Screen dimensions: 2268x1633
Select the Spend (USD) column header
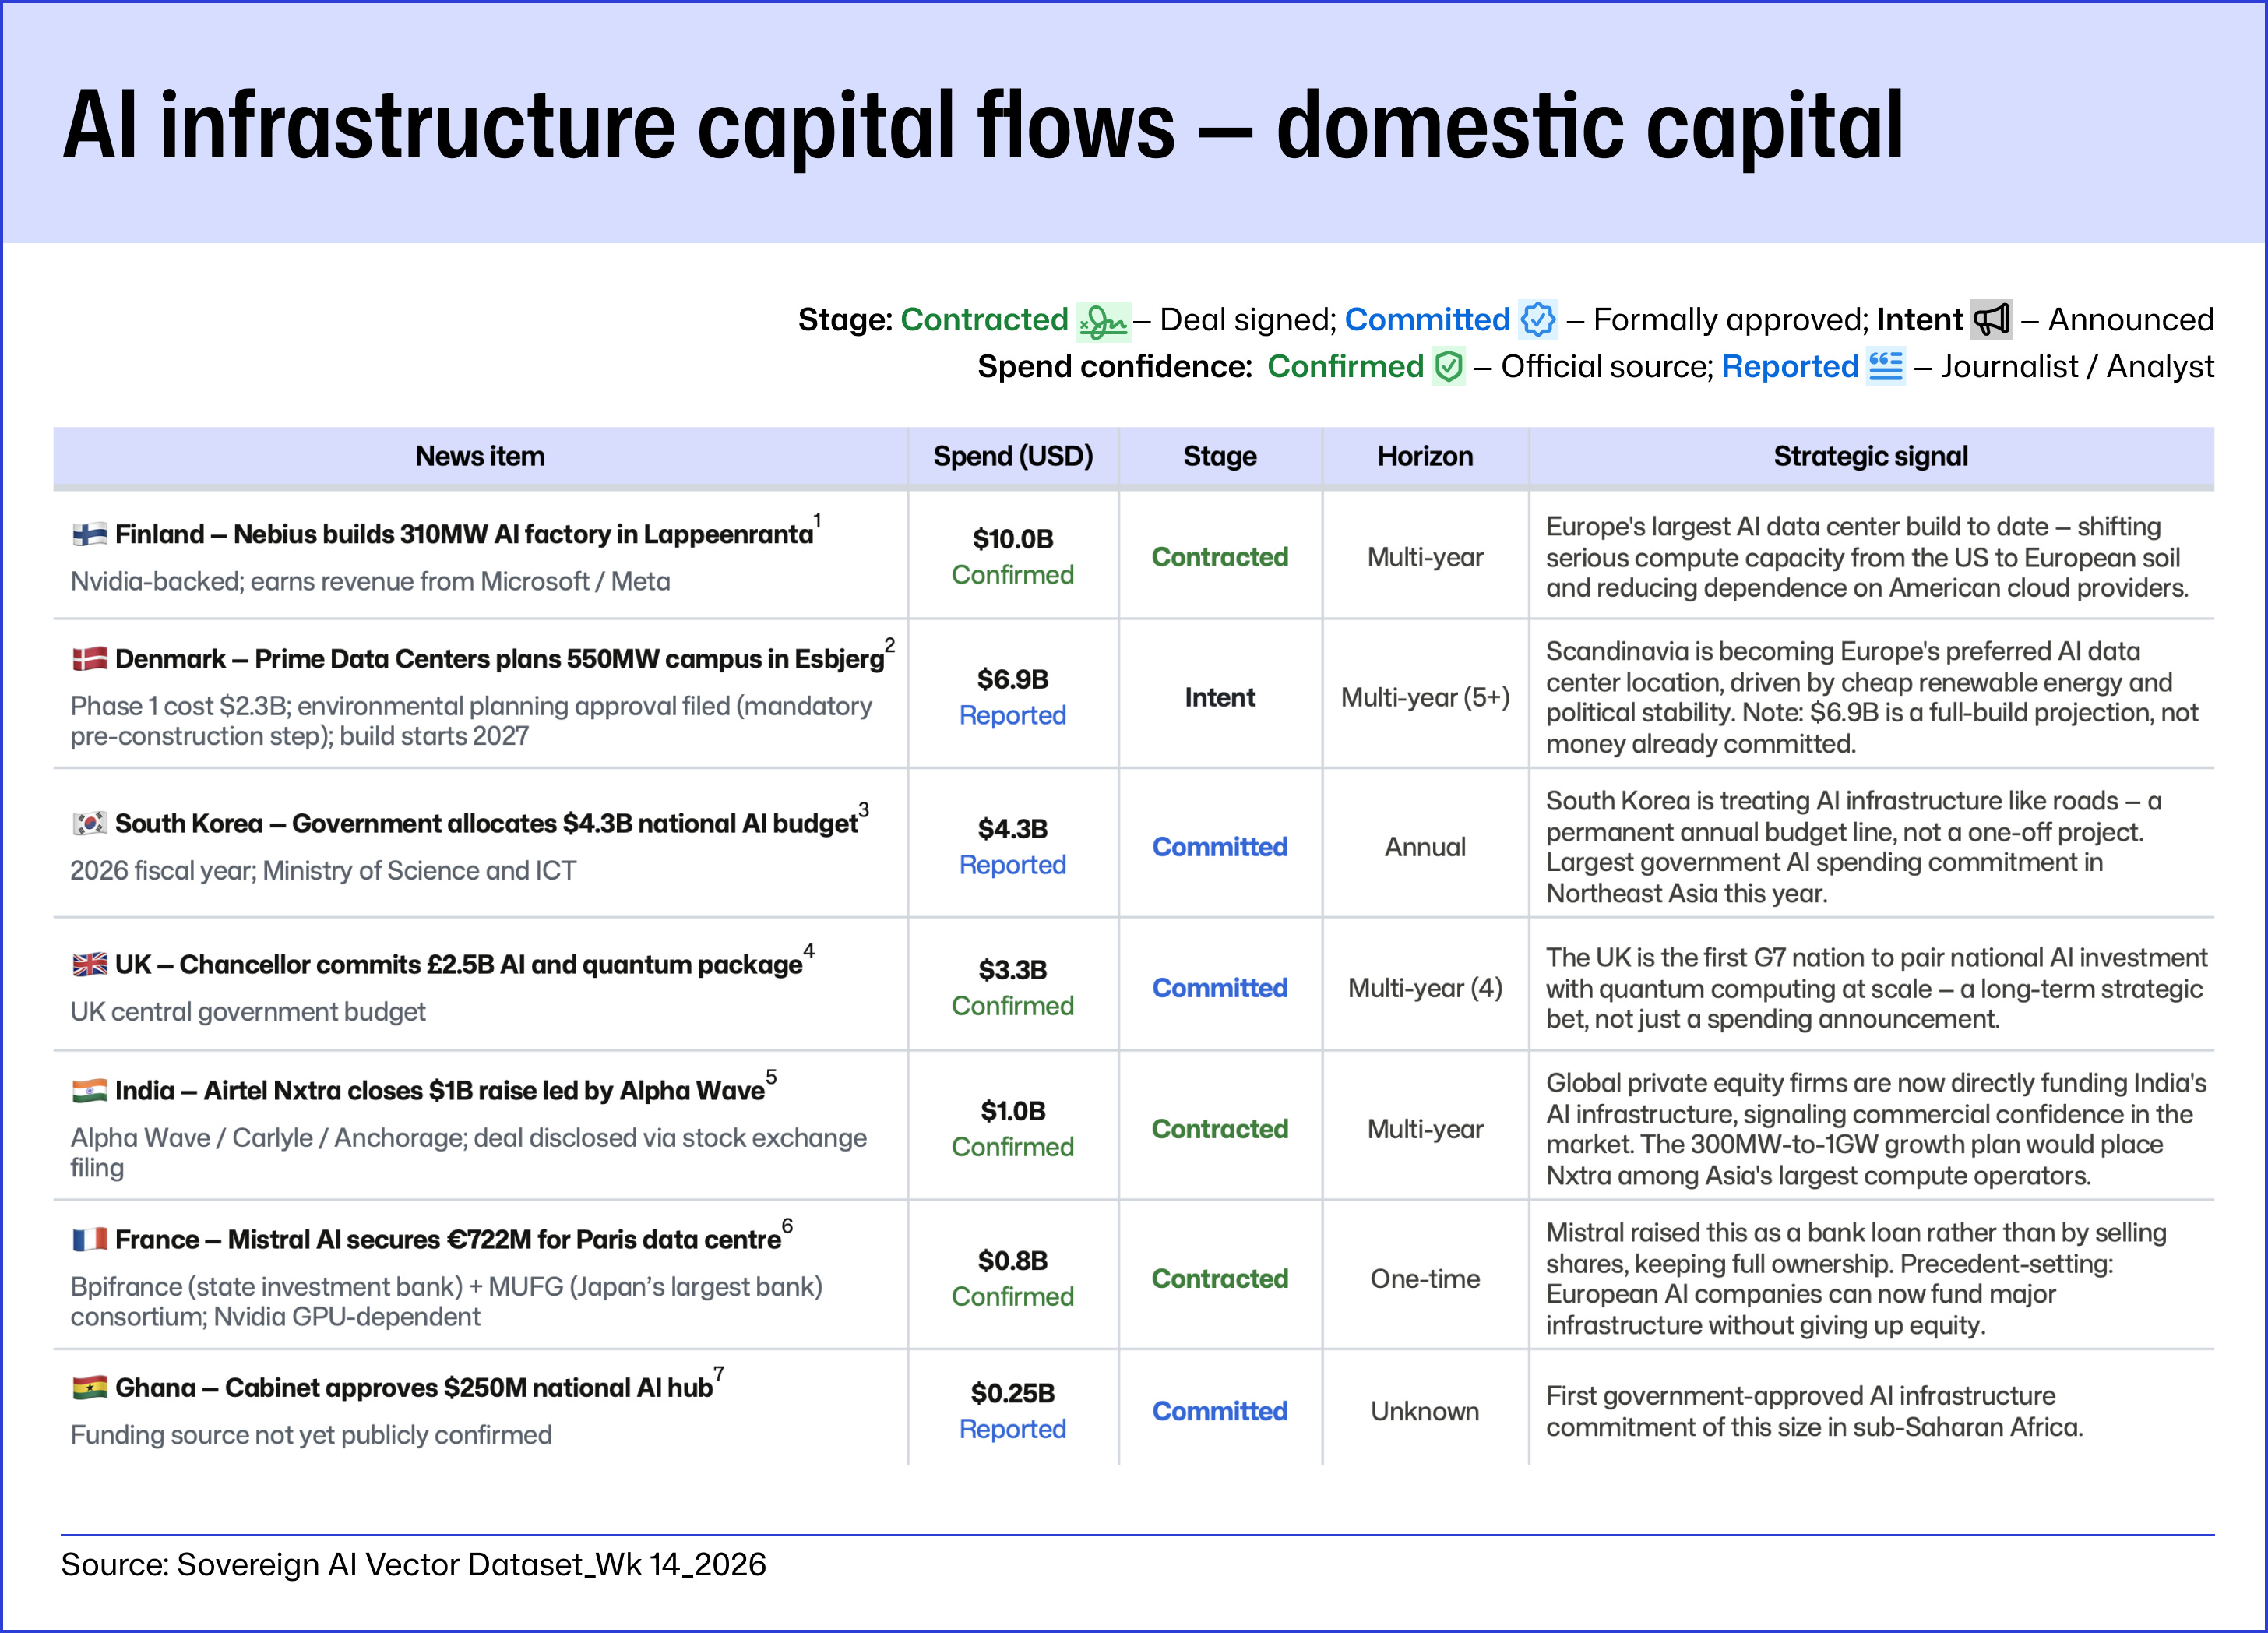click(1012, 457)
